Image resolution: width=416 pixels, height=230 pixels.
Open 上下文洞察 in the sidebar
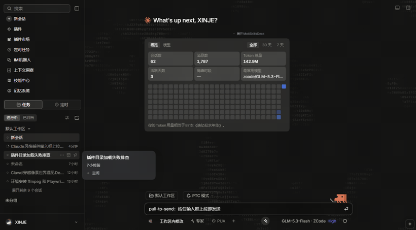click(x=24, y=70)
